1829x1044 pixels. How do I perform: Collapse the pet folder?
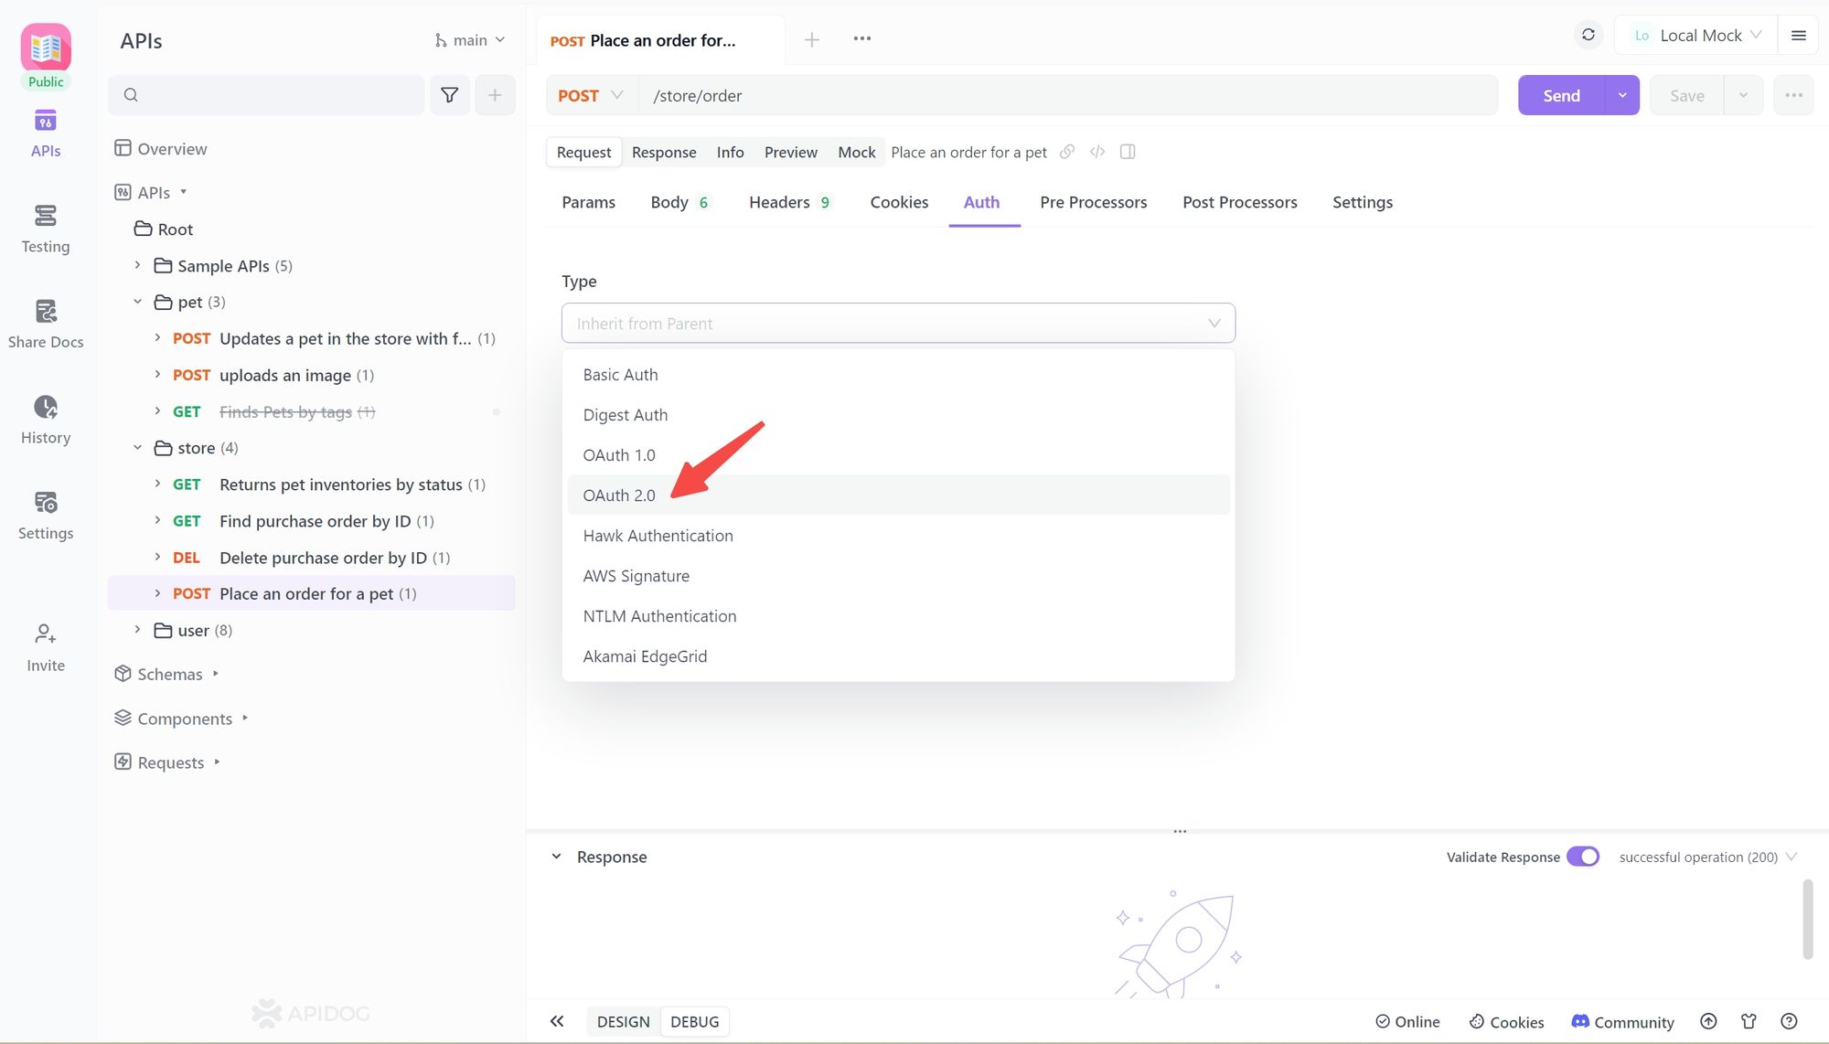137,302
